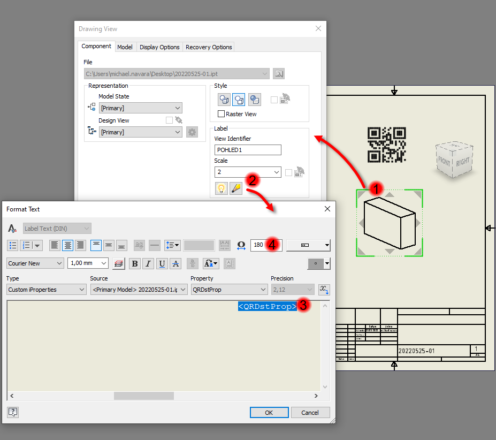Select Hidden Line Removed style icon
This screenshot has height=440, width=496.
tap(239, 100)
